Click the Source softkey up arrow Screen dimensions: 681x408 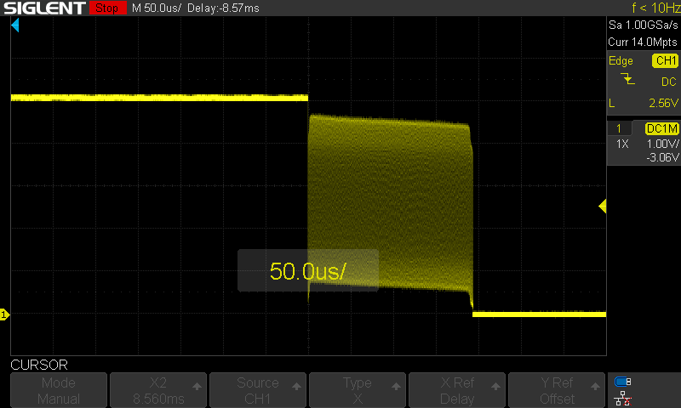point(296,386)
